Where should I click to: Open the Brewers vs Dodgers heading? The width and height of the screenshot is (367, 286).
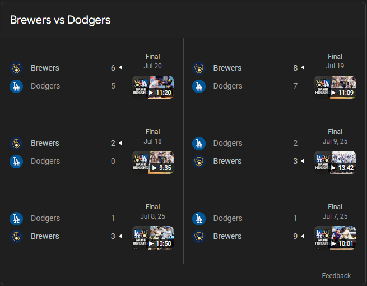click(x=61, y=20)
